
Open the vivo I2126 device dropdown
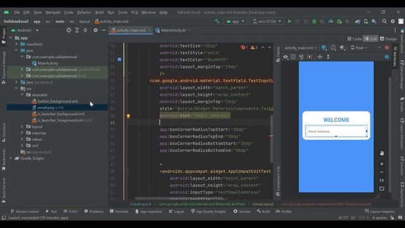(x=267, y=22)
